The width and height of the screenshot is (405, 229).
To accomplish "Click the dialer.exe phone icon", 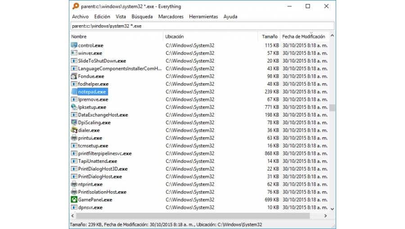I will (x=74, y=130).
